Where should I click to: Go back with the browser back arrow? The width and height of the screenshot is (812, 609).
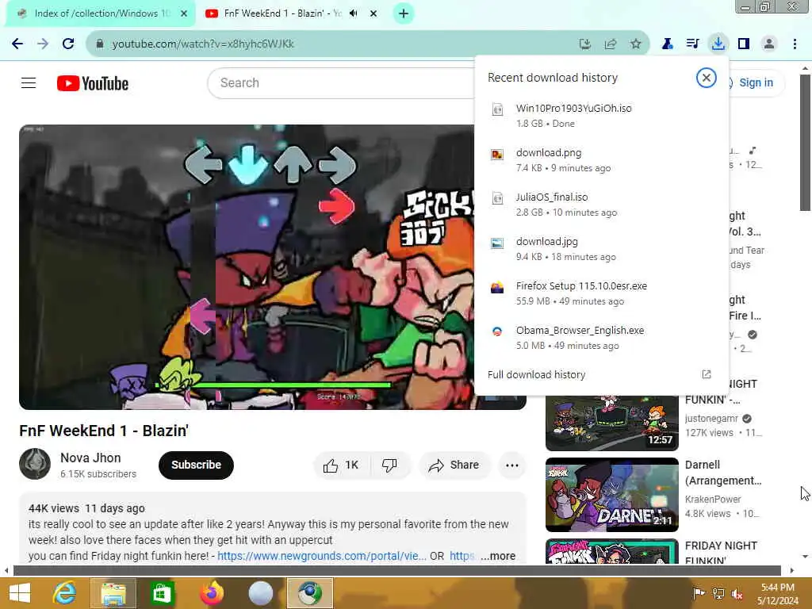[x=17, y=44]
